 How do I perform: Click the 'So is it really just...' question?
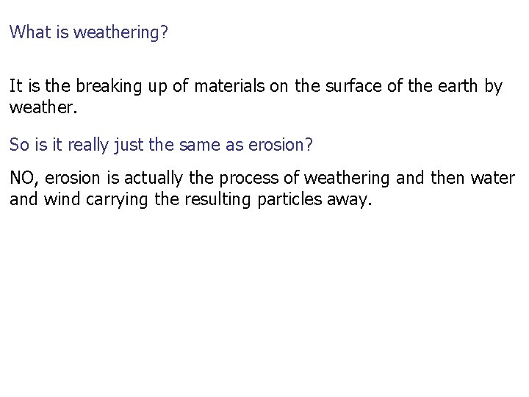point(161,145)
